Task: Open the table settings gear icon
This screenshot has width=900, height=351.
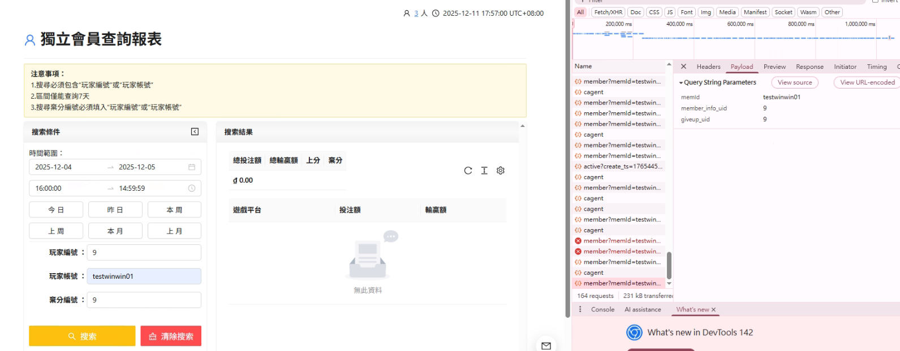Action: pyautogui.click(x=501, y=170)
